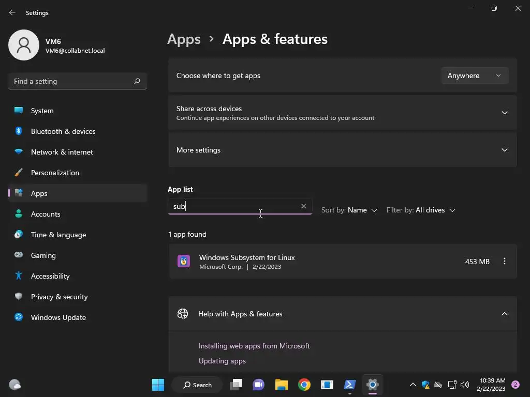
Task: Click the Find a setting magnifier icon
Action: pos(137,81)
